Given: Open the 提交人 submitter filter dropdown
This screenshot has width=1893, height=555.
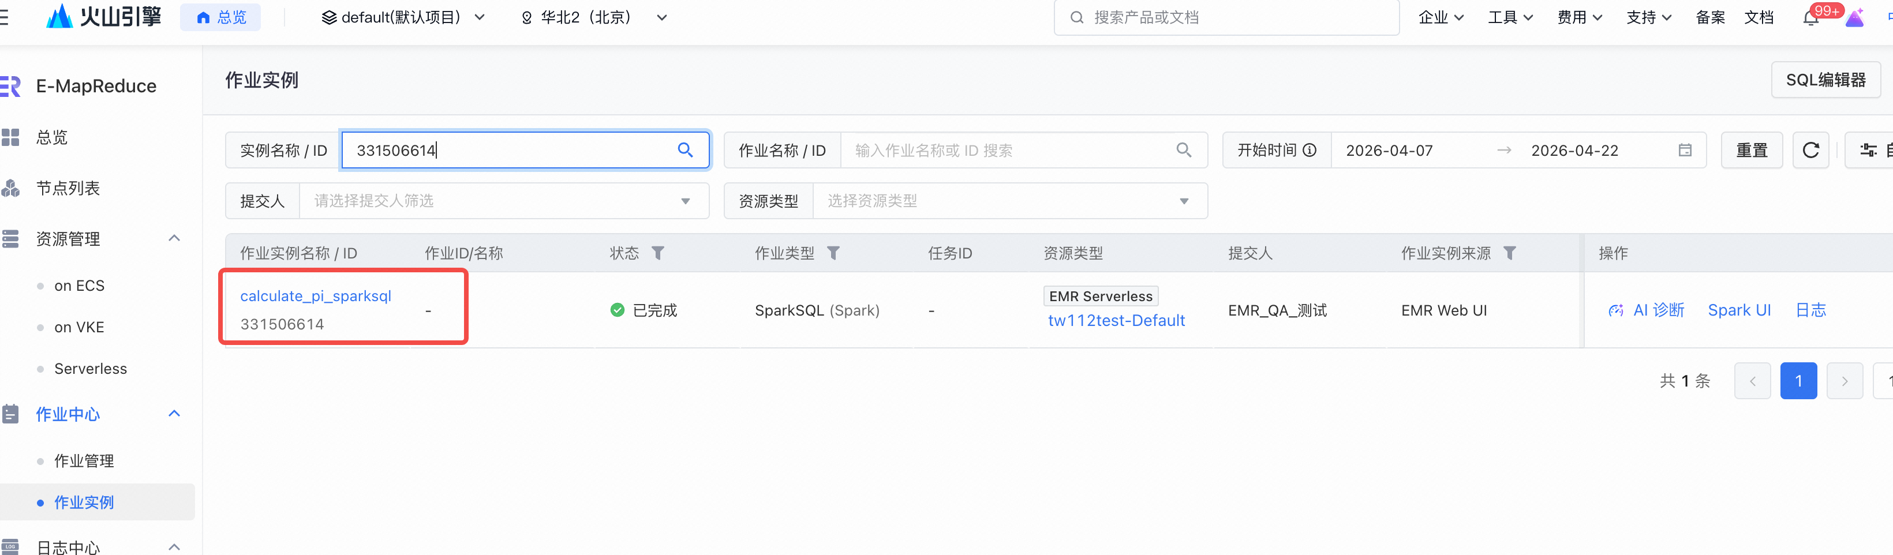Looking at the screenshot, I should [504, 200].
